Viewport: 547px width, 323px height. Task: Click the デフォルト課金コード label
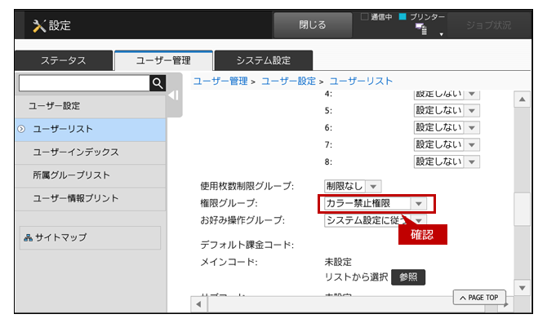(247, 245)
